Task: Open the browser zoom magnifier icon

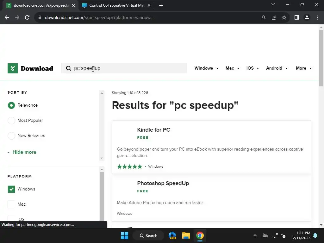Action: click(264, 18)
